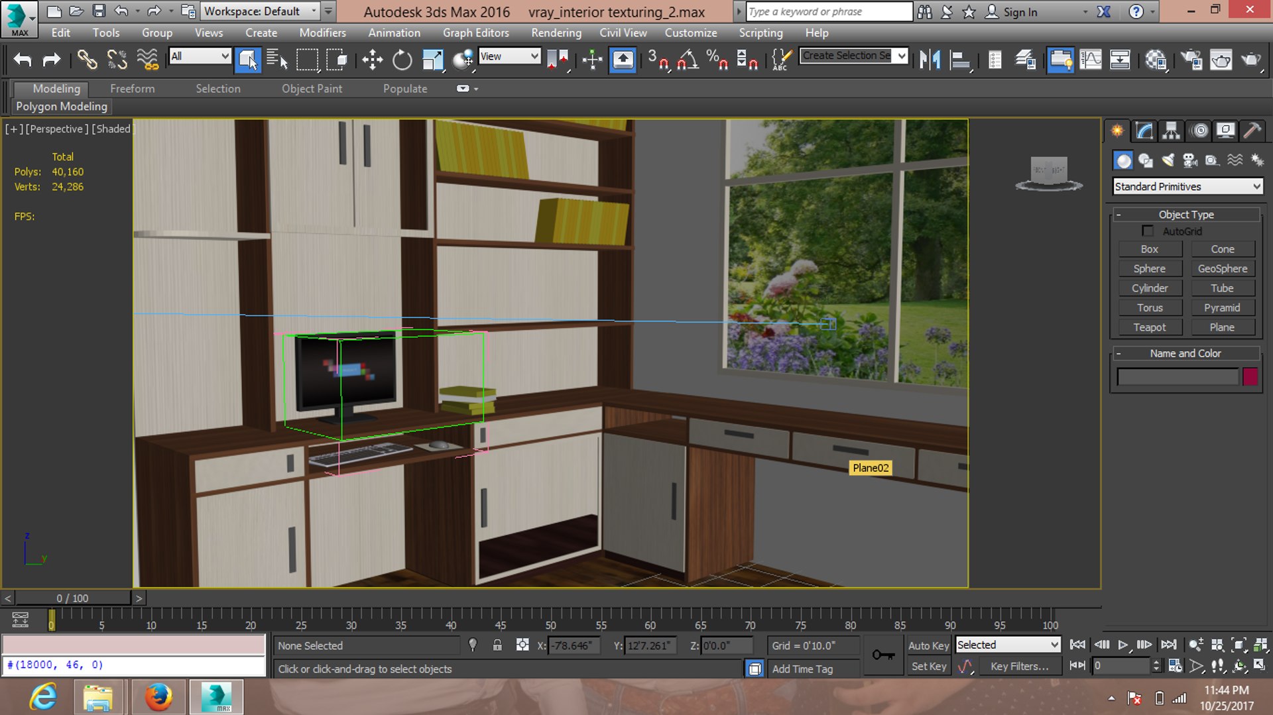Open Firefox from the taskbar

(158, 697)
